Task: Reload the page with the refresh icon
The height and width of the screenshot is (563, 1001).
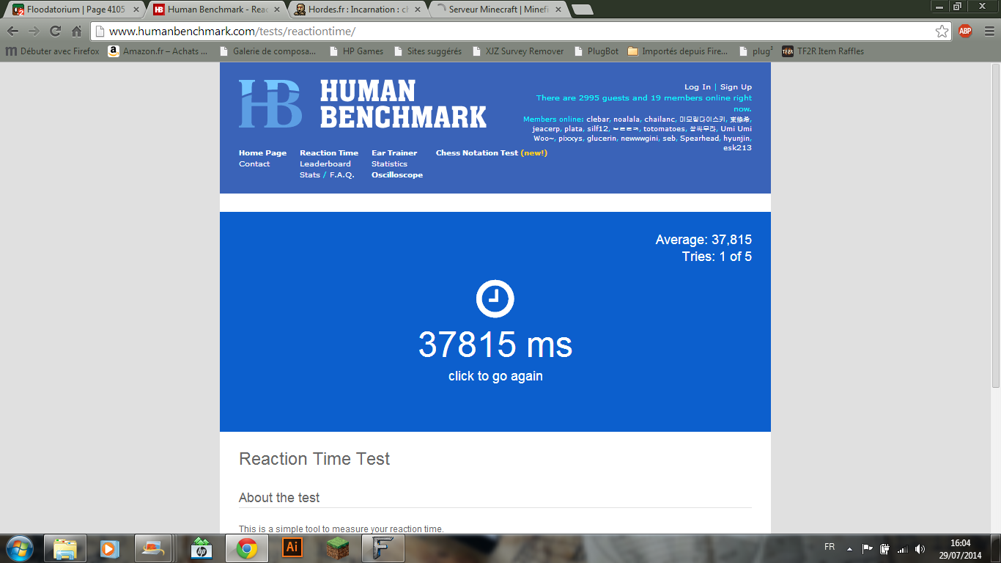Action: [55, 32]
